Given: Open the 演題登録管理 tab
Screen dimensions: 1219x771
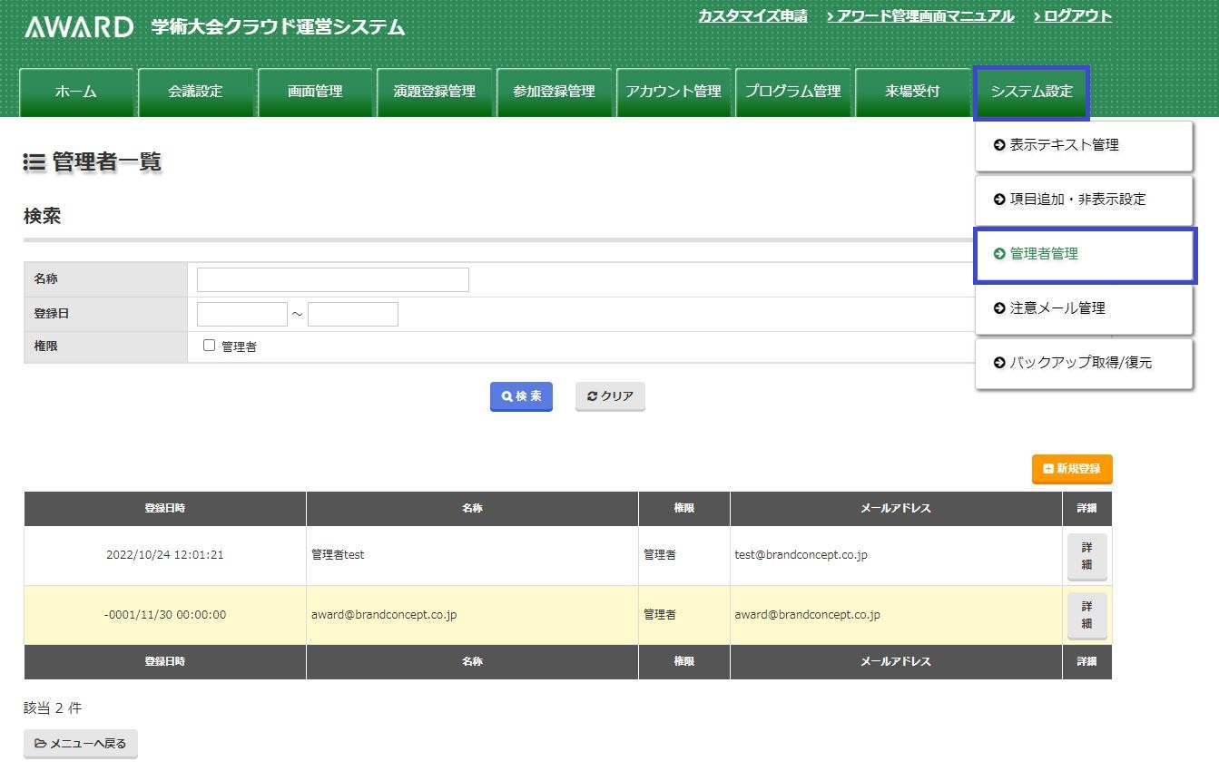Looking at the screenshot, I should tap(434, 92).
